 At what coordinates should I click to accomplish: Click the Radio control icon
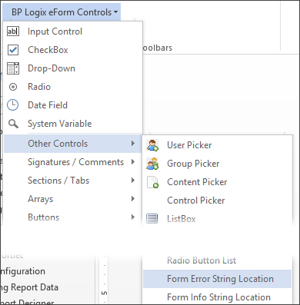point(13,87)
